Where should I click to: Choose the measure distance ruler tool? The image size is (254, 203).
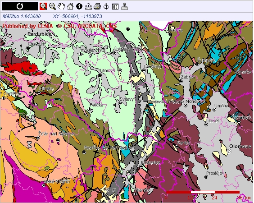coord(88,6)
